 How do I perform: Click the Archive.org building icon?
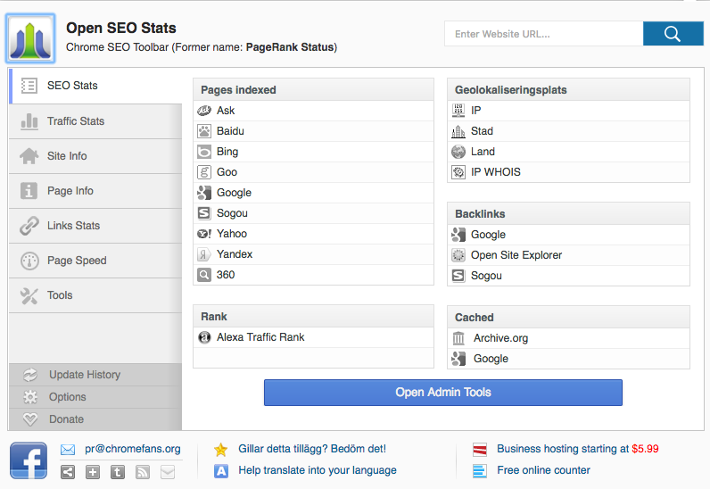point(458,338)
